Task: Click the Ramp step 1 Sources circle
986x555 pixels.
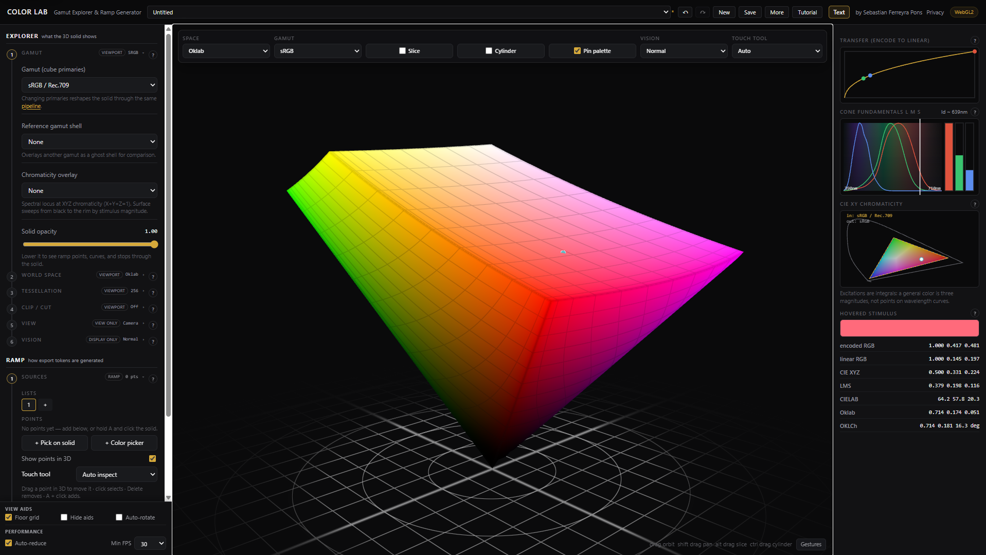Action: point(12,379)
